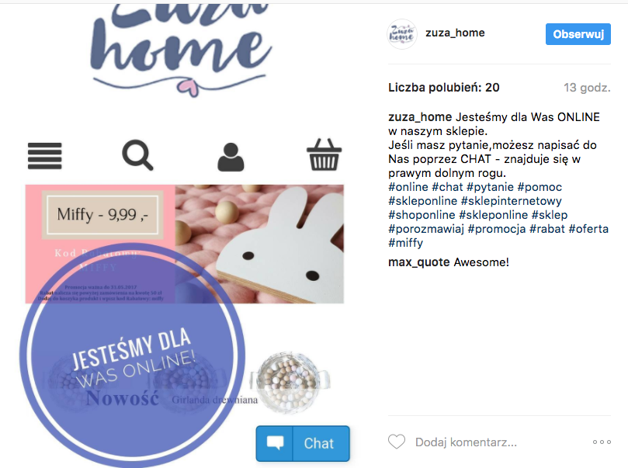Open the blue Chat button
Screen dimensions: 628x468
coord(303,443)
